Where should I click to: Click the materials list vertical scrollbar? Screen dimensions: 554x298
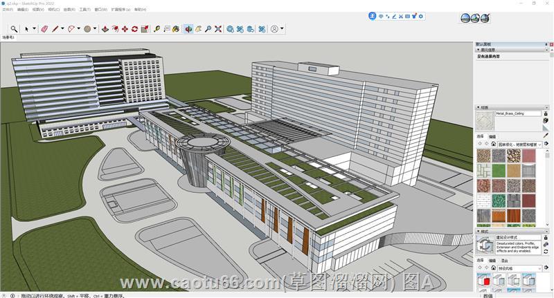tap(547, 188)
